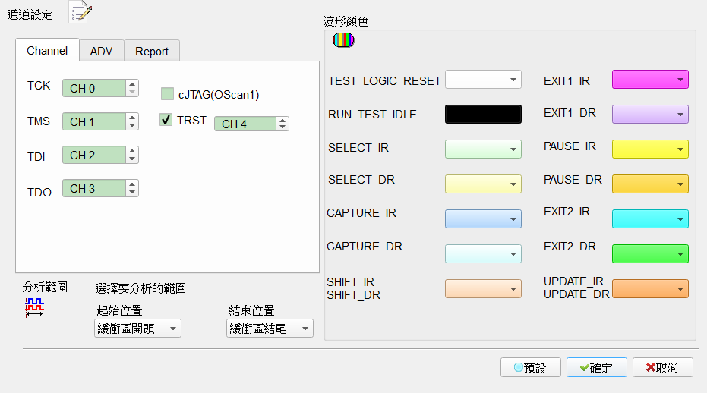Open UPDATE_IR UPDATE_DR orange color dropdown

(650, 289)
